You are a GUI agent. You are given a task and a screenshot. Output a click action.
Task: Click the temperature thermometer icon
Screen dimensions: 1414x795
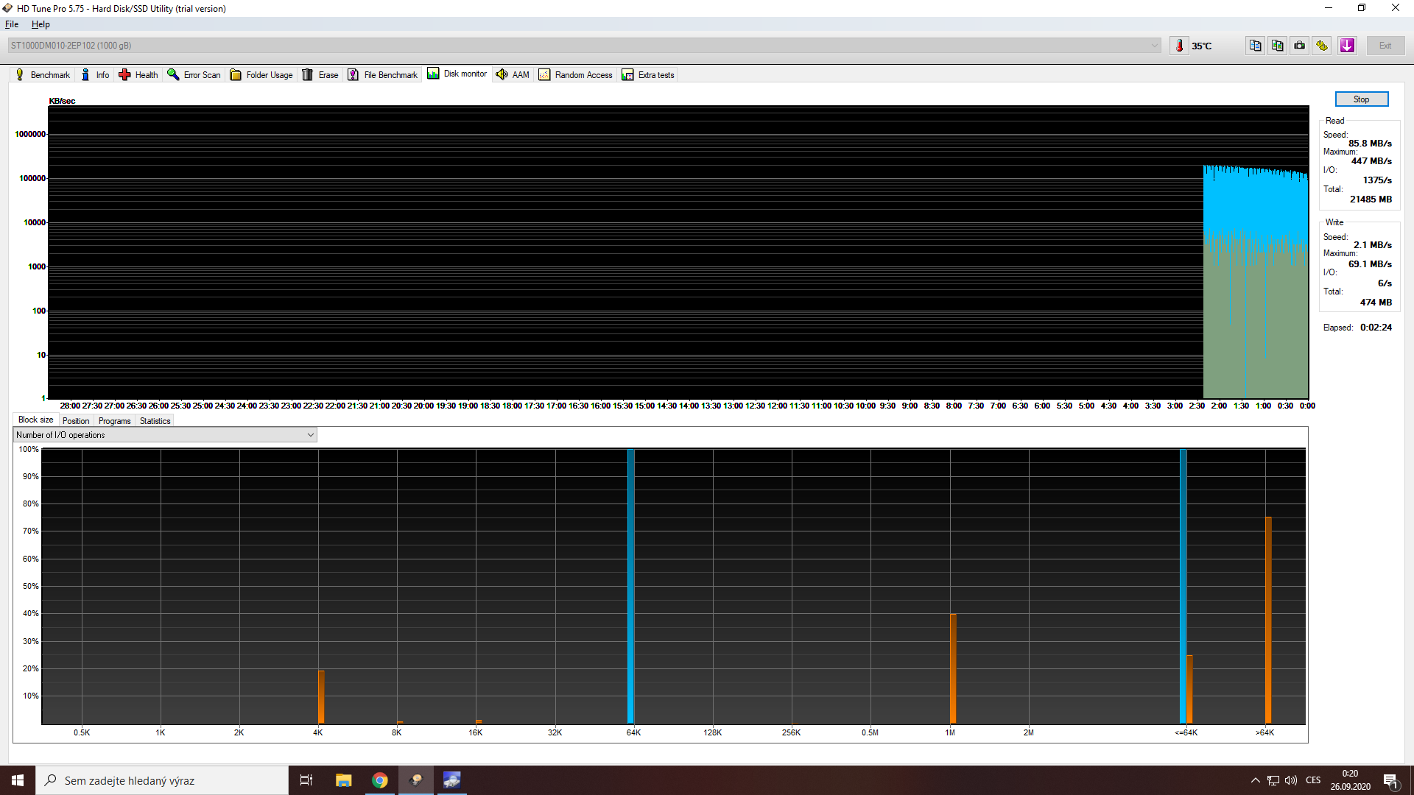[x=1179, y=46]
